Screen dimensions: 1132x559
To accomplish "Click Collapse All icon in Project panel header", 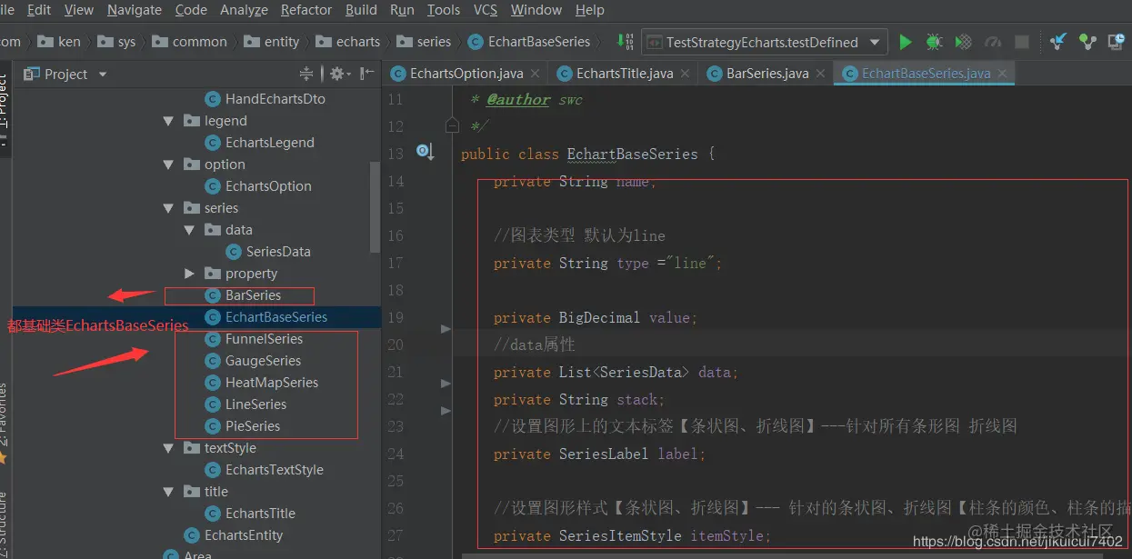I will 306,74.
